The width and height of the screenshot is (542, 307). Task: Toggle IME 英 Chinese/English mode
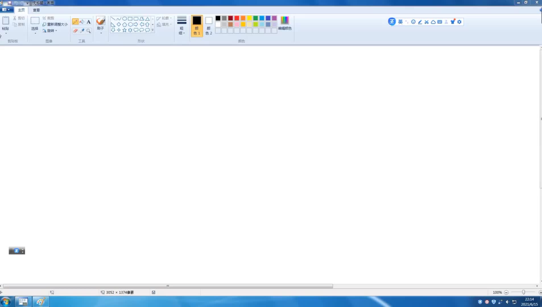pos(400,22)
